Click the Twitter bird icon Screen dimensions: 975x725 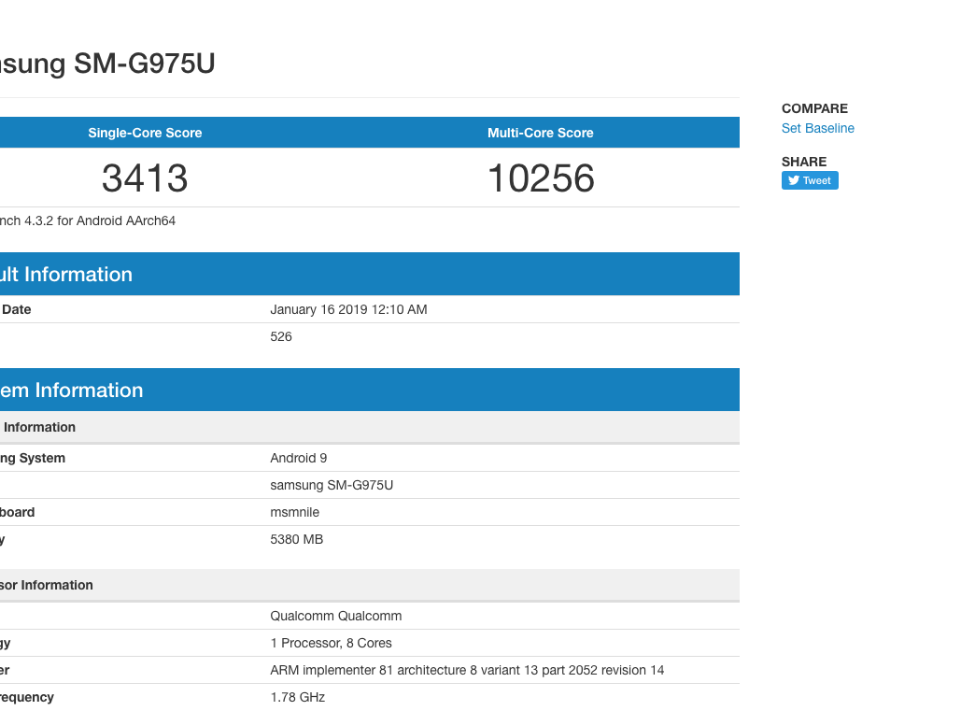click(x=794, y=180)
